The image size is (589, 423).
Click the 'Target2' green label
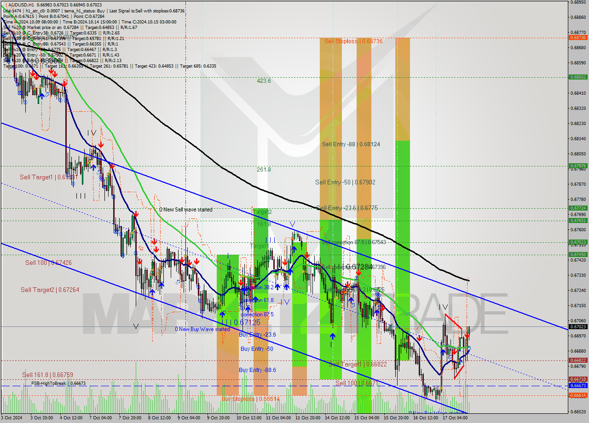pos(262,212)
